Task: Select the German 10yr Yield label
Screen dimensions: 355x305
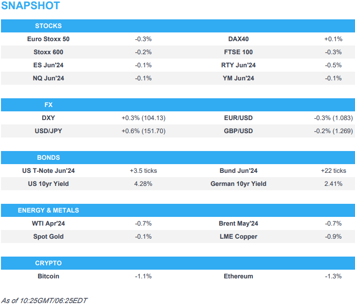Action: tap(238, 184)
